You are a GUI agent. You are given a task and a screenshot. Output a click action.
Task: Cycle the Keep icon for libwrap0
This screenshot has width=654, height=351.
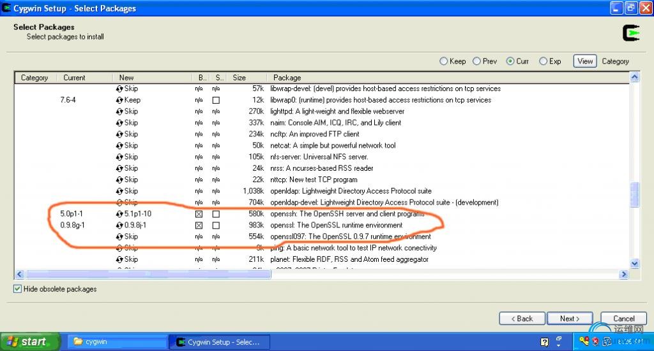119,100
